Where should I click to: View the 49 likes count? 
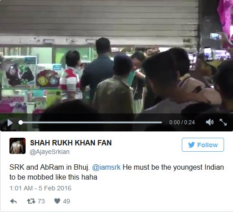click(66, 201)
